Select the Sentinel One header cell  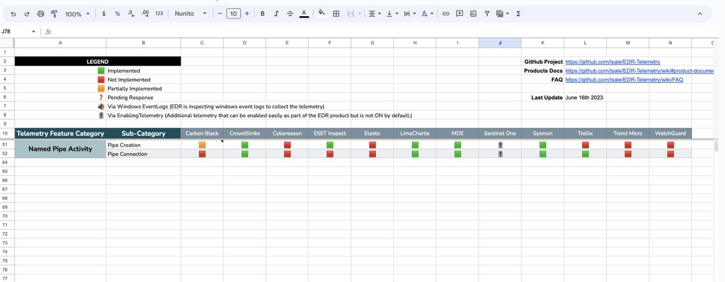(x=500, y=133)
